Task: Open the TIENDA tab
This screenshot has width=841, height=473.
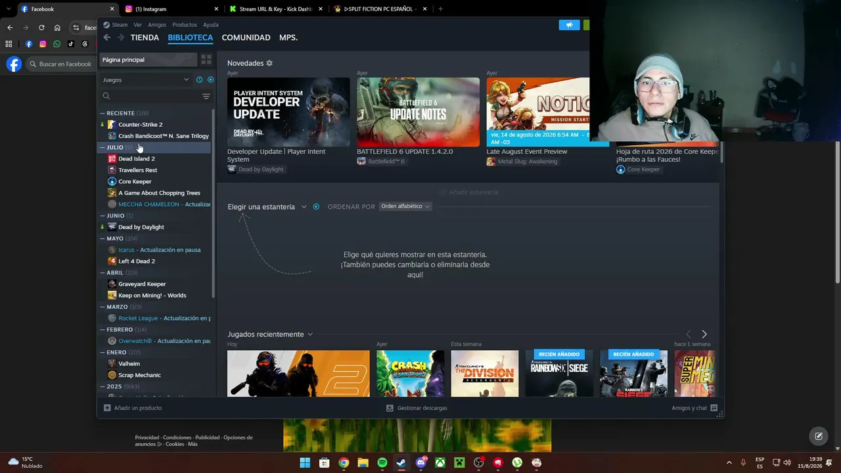Action: [x=145, y=37]
